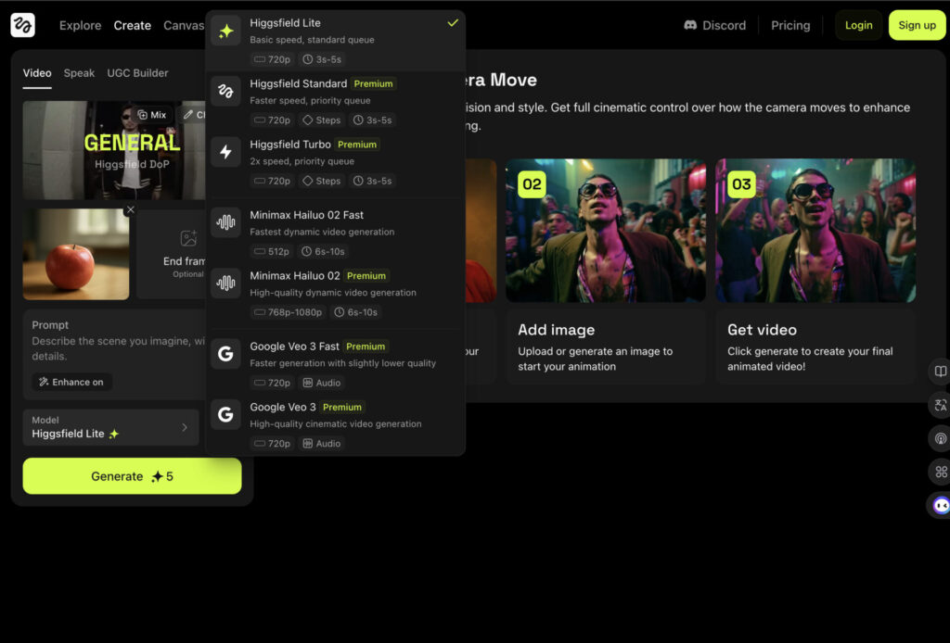Screen dimensions: 950x643
Task: Open the chat assistant avatar icon
Action: coord(941,505)
